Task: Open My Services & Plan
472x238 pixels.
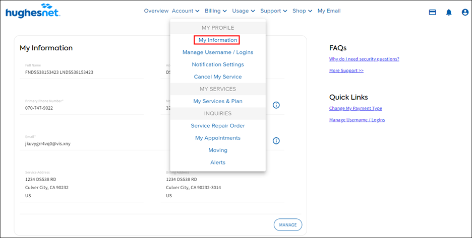Action: point(218,101)
